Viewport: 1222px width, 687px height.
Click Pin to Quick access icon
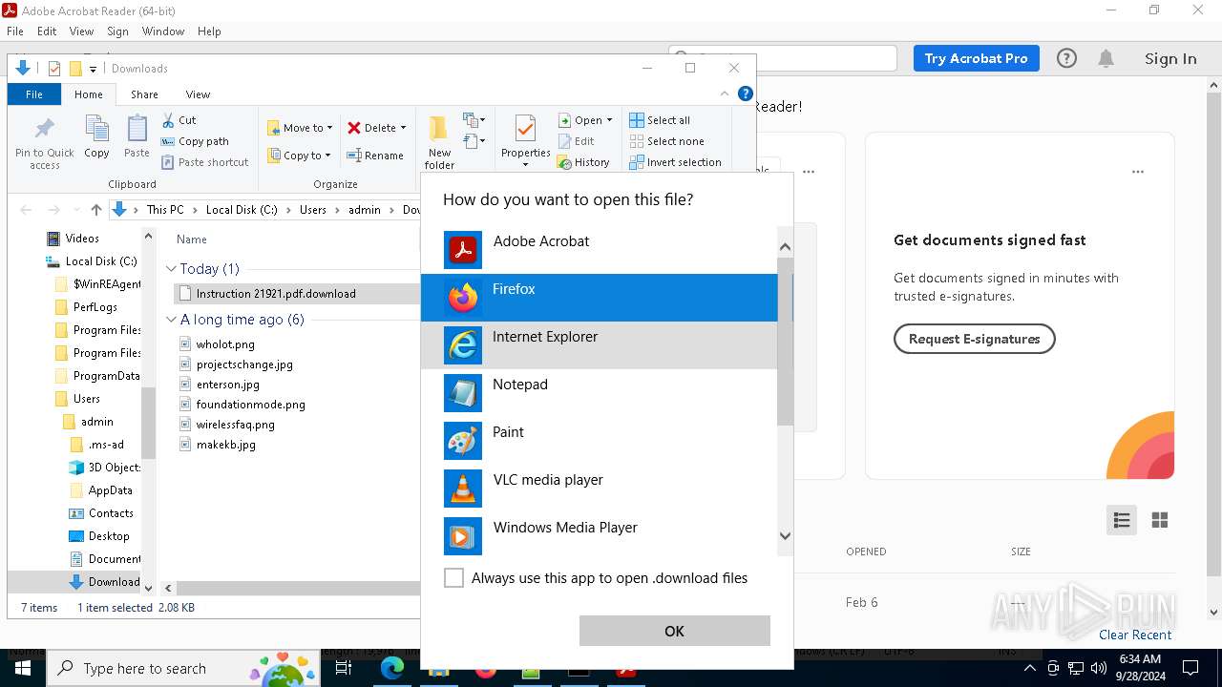[x=44, y=143]
